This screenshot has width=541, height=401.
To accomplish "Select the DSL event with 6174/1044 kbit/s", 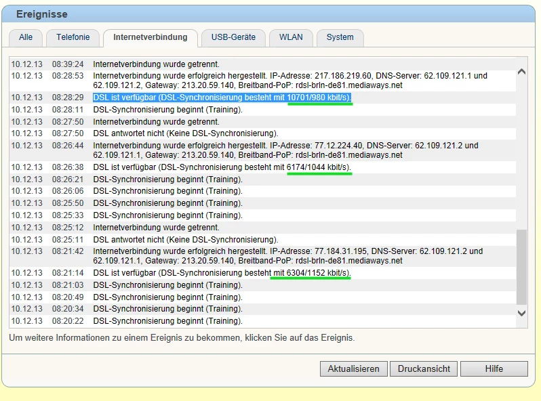I will (x=262, y=167).
